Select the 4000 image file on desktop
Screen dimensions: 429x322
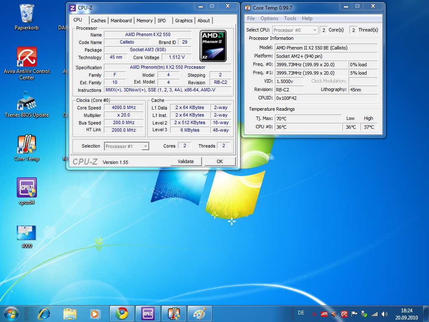pyautogui.click(x=26, y=236)
